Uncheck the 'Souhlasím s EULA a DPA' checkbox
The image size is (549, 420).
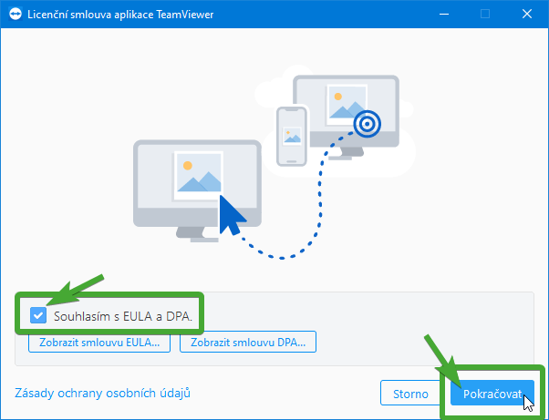click(38, 315)
